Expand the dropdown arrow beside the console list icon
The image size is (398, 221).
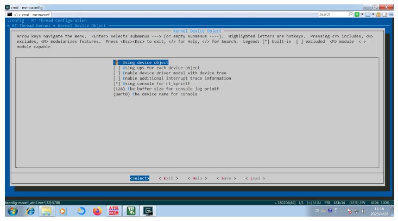pyautogui.click(x=373, y=15)
